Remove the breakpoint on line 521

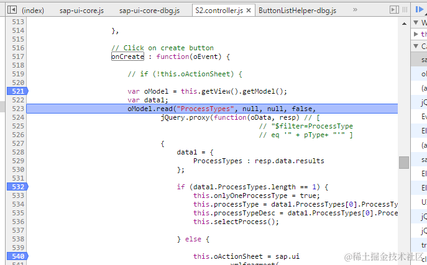coord(17,91)
